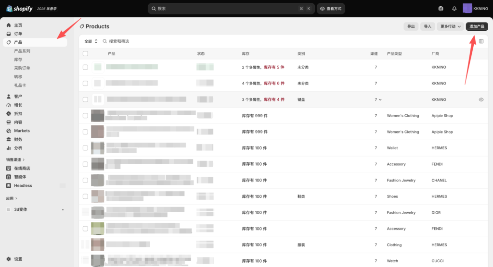Screen dimensions: 493x267
Task: Click the 3d变体 app icon
Action: 9,209
